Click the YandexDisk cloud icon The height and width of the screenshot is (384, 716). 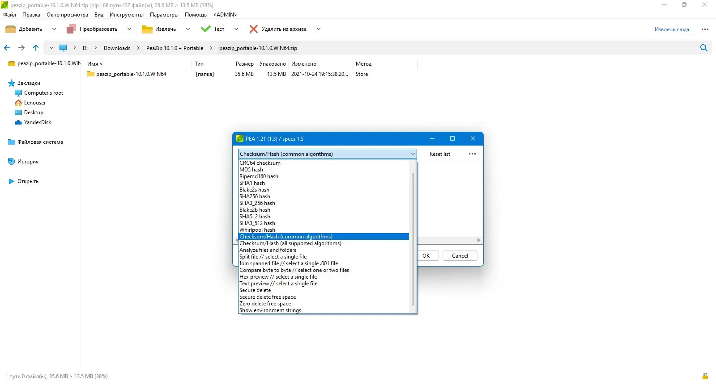point(18,122)
